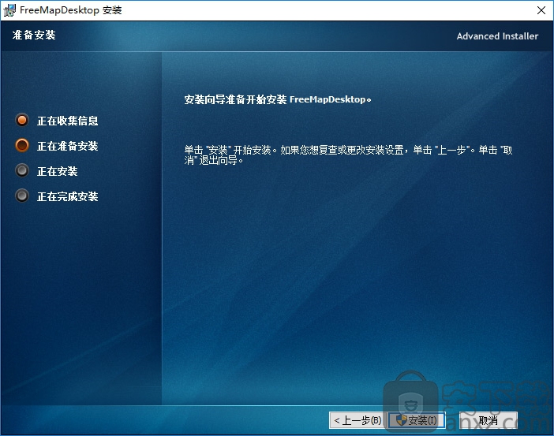Screen dimensions: 554x436
Task: Click the gray bullet beside 正在安装
Action: 22,170
